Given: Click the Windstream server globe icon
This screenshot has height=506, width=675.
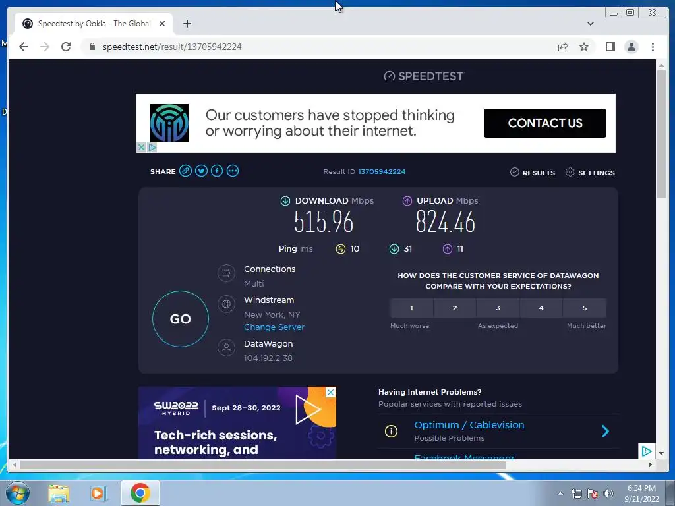Looking at the screenshot, I should (x=227, y=304).
